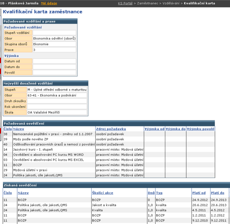Click the Stupeň field with Úplné střední

point(57,89)
